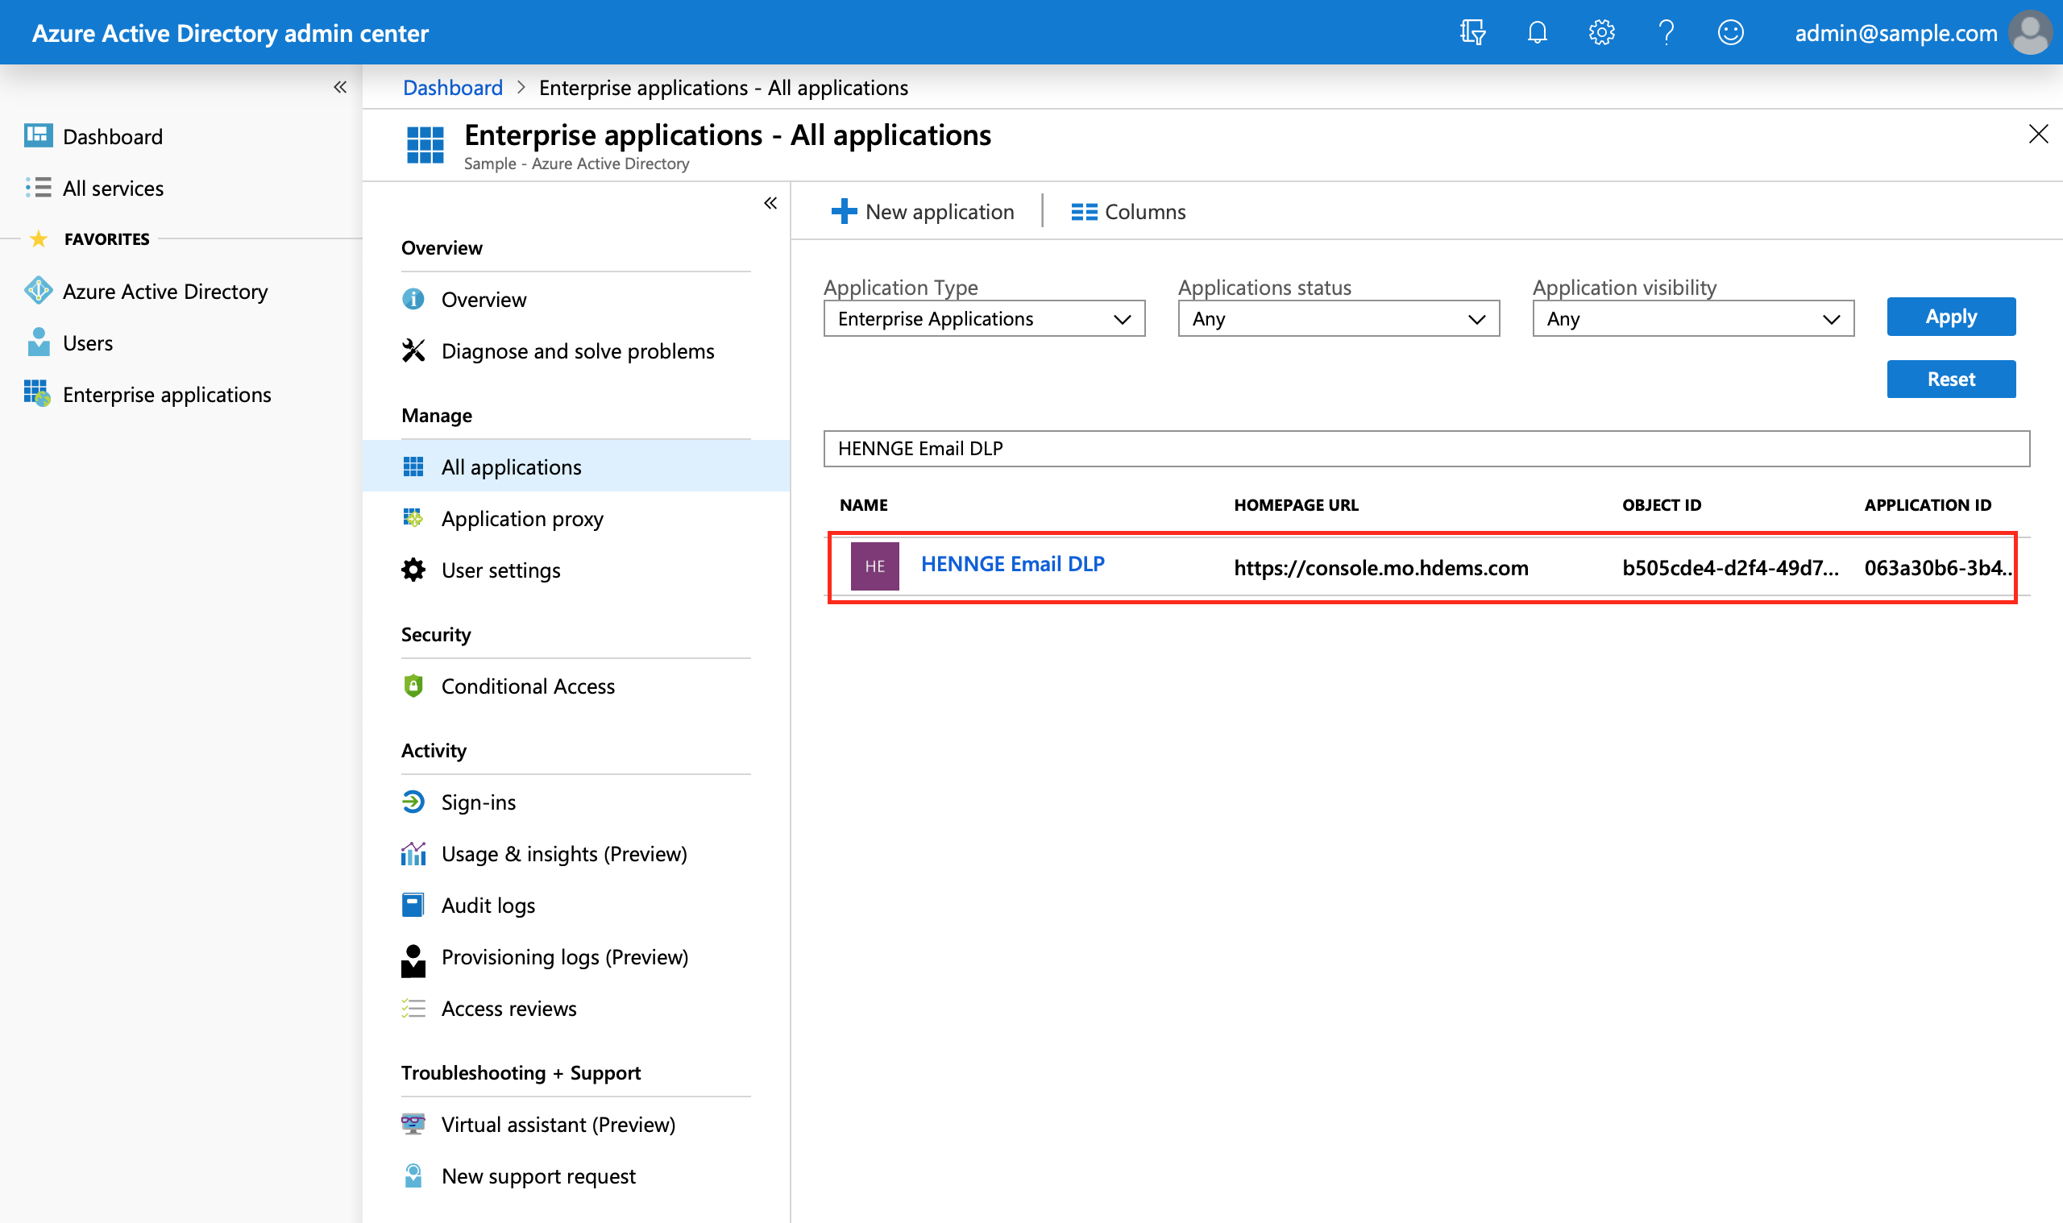Click the Enterprise applications grid icon in favorites
2063x1223 pixels.
pyautogui.click(x=38, y=394)
